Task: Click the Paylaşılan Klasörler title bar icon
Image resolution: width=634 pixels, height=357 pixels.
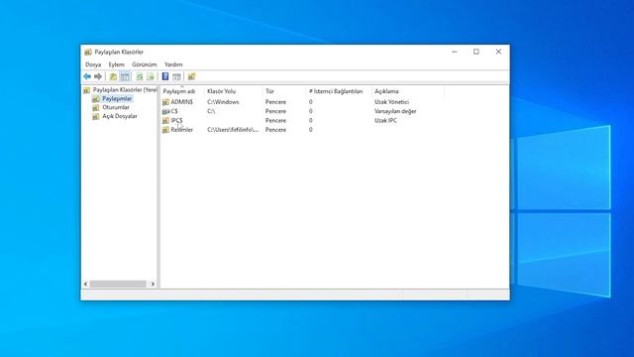Action: (88, 52)
